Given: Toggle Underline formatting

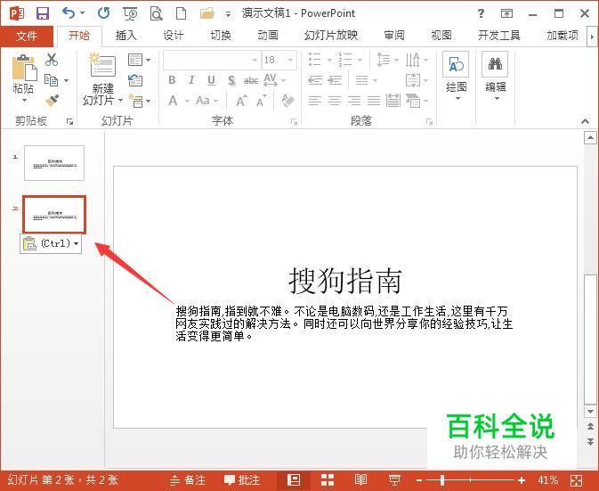Looking at the screenshot, I should click(x=211, y=80).
